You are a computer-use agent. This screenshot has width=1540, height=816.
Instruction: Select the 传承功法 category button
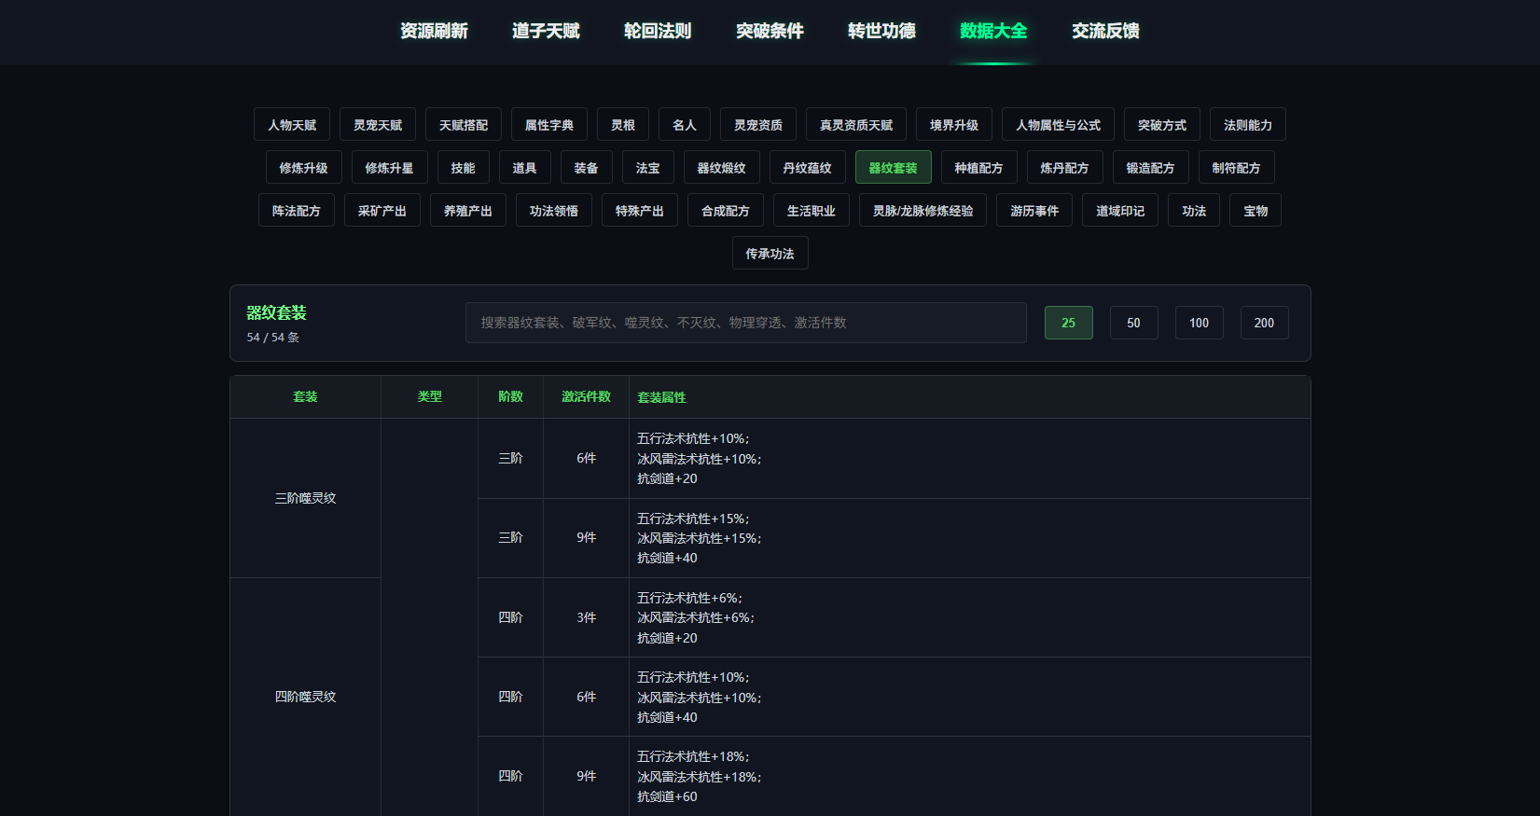(x=770, y=254)
